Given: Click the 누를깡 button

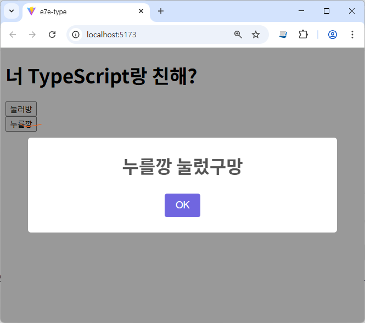Looking at the screenshot, I should click(21, 124).
